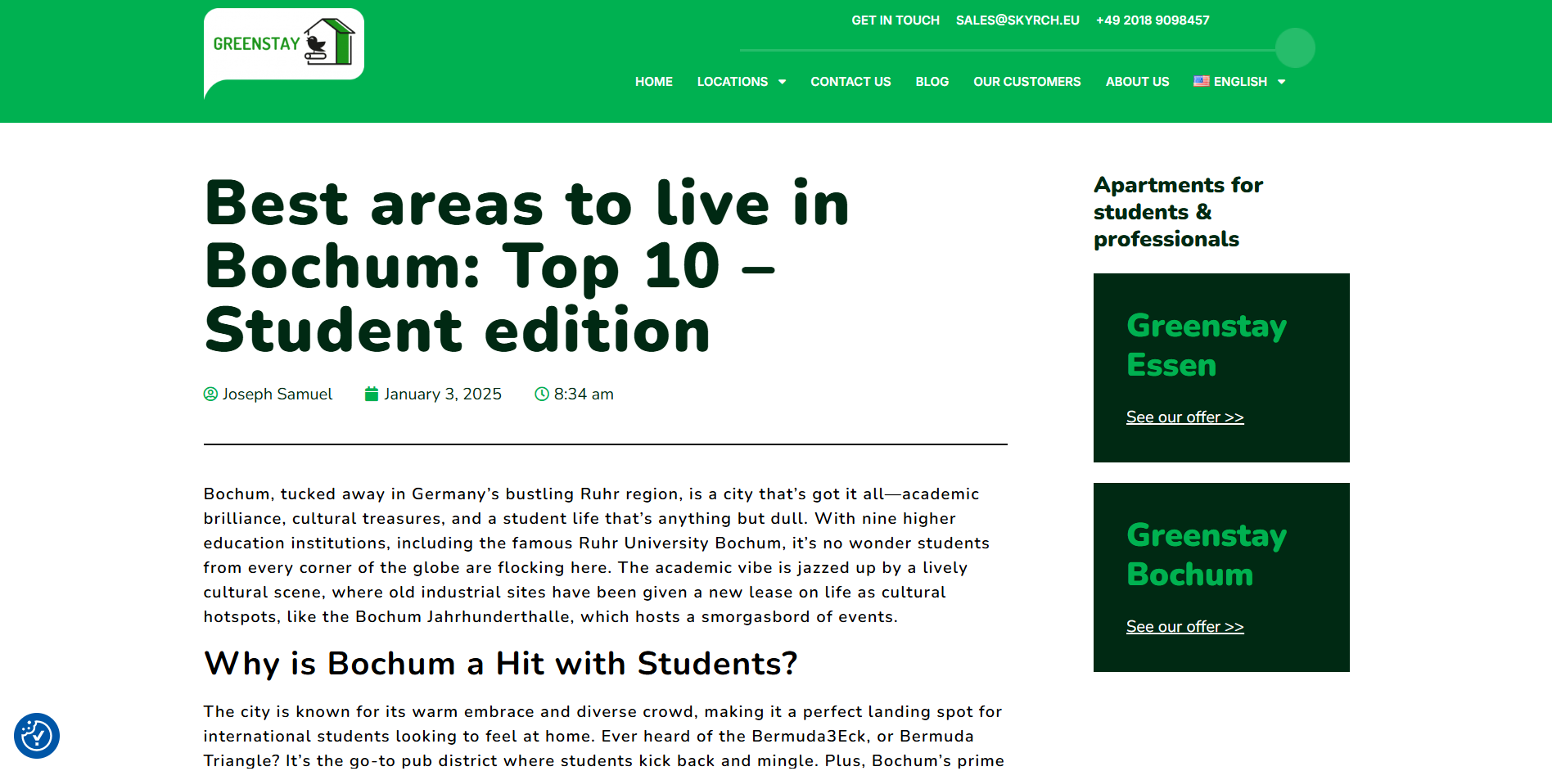Call the +49 phone number link
Screen dimensions: 1552x771
(x=1153, y=20)
